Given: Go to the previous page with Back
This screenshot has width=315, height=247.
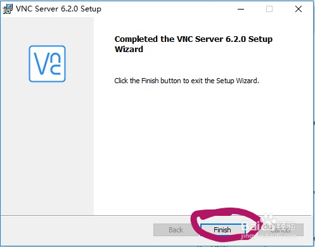Looking at the screenshot, I should pyautogui.click(x=176, y=230).
